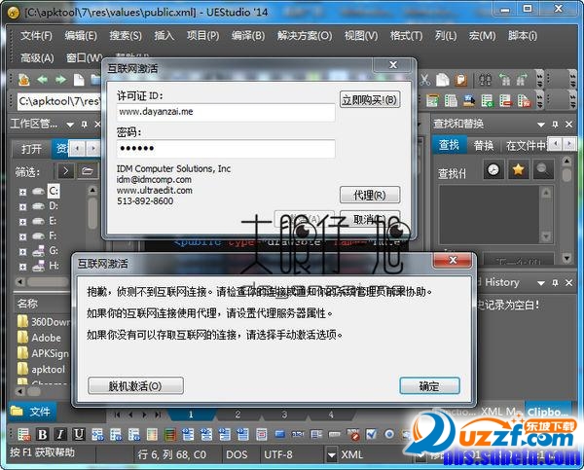Click 取消(C) in the activation dialog
The width and height of the screenshot is (584, 470).
click(370, 219)
